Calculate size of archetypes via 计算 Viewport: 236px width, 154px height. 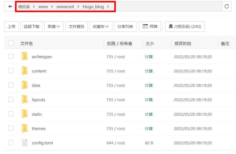pyautogui.click(x=149, y=57)
